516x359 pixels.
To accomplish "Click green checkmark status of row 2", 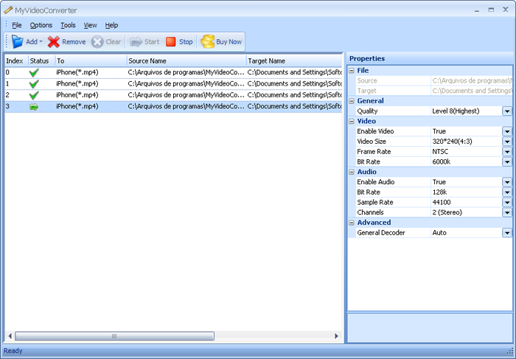I will (x=34, y=95).
